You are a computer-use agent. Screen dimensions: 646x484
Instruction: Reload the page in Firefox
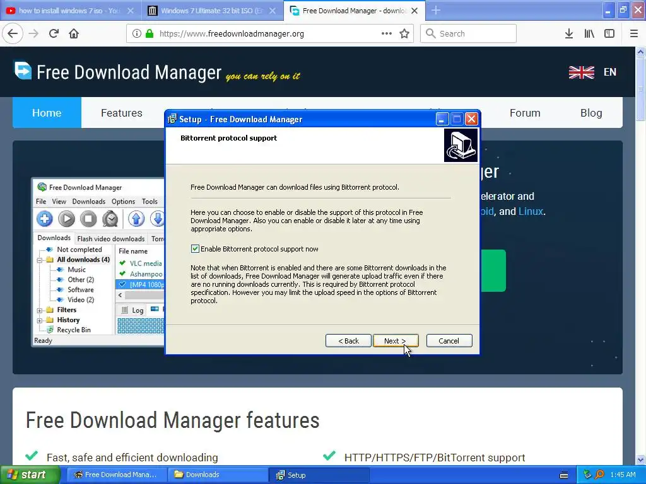point(54,33)
